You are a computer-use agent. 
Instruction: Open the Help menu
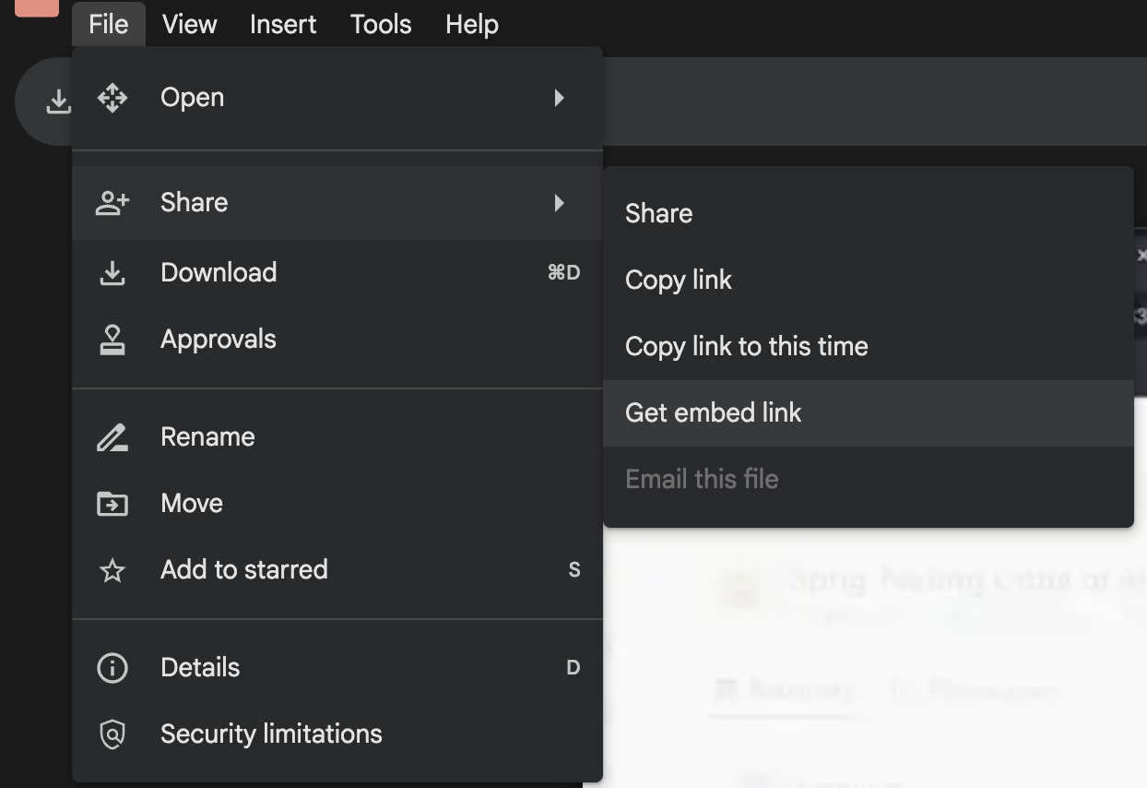coord(472,24)
